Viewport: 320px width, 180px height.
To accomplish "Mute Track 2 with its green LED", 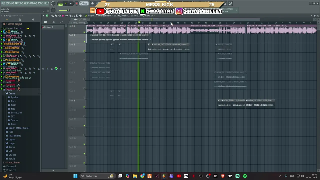I will (x=84, y=41).
